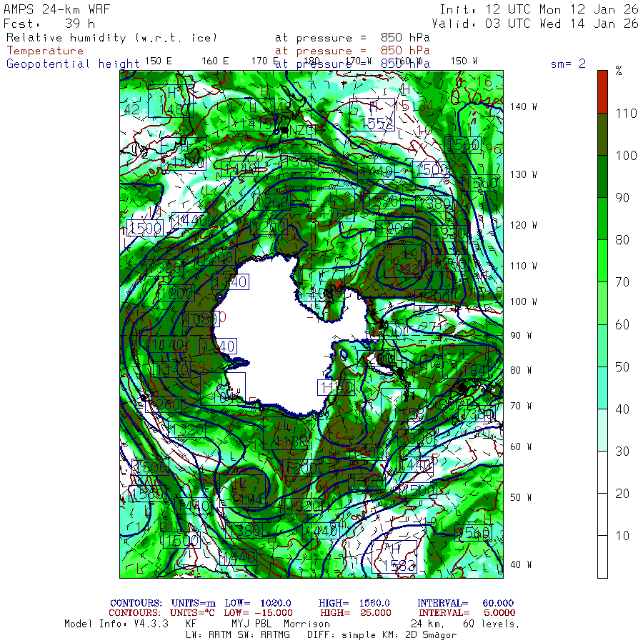
Task: Click the bright green color bar segment between 70 and 80
Action: [602, 261]
